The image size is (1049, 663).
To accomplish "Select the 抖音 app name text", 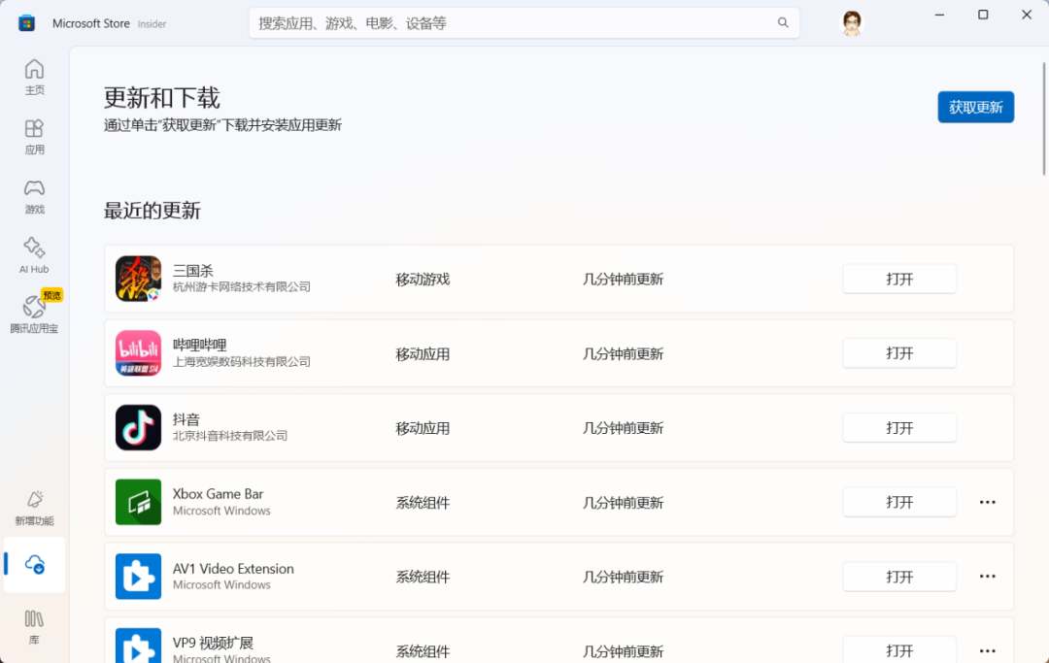I will 186,419.
